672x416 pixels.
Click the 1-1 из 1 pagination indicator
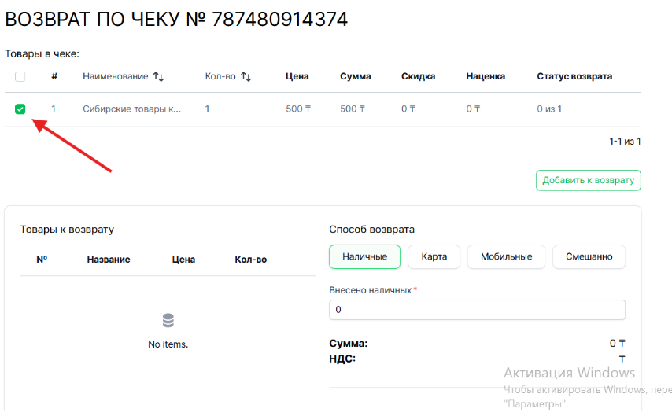(x=625, y=142)
